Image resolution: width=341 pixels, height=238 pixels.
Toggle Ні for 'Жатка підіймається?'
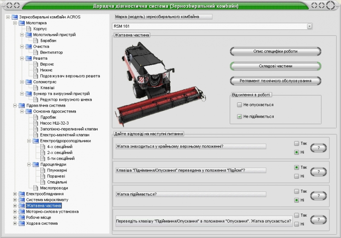[296, 200]
